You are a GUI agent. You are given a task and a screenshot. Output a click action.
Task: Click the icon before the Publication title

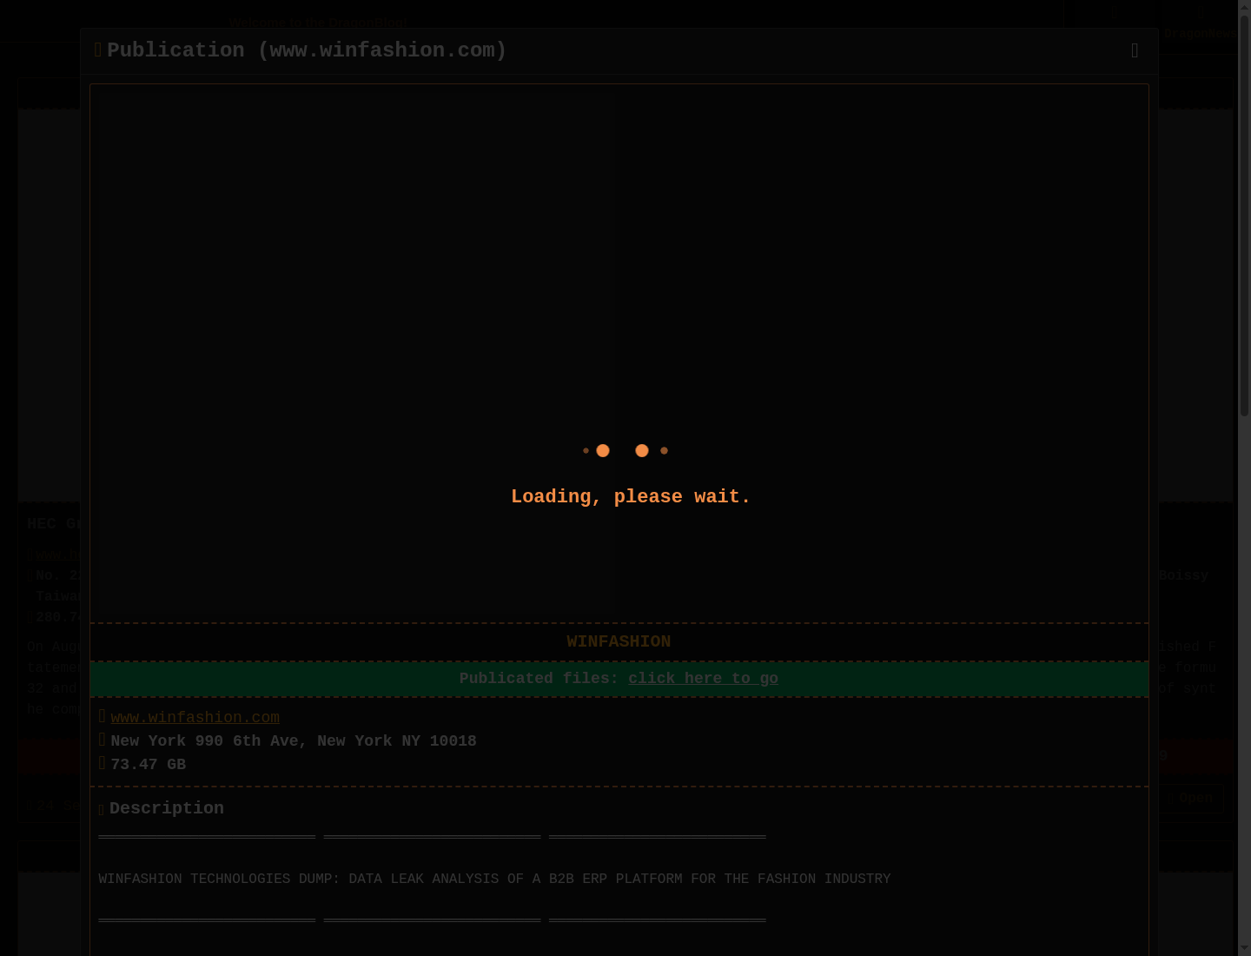[98, 50]
